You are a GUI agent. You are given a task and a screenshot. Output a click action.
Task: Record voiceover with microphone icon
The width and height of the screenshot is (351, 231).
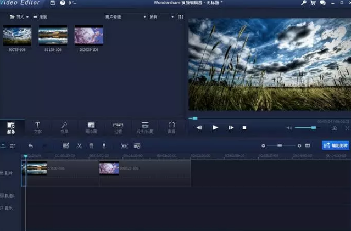point(104,146)
